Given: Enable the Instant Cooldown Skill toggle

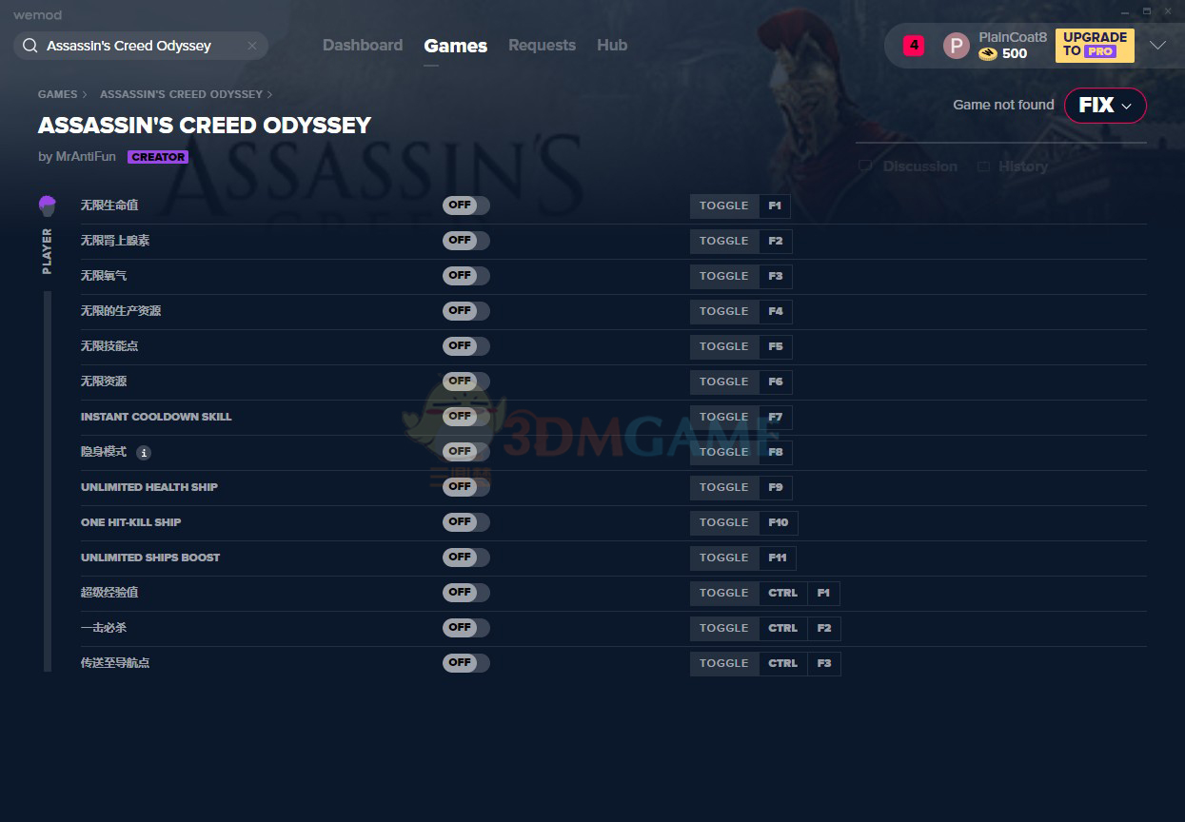Looking at the screenshot, I should tap(465, 417).
